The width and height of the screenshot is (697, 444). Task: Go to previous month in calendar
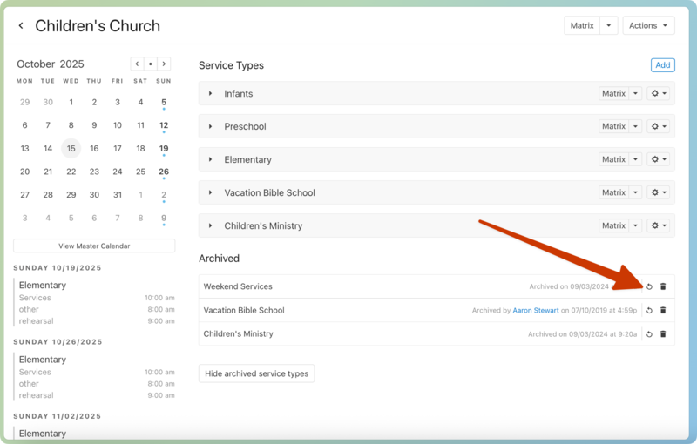(137, 64)
